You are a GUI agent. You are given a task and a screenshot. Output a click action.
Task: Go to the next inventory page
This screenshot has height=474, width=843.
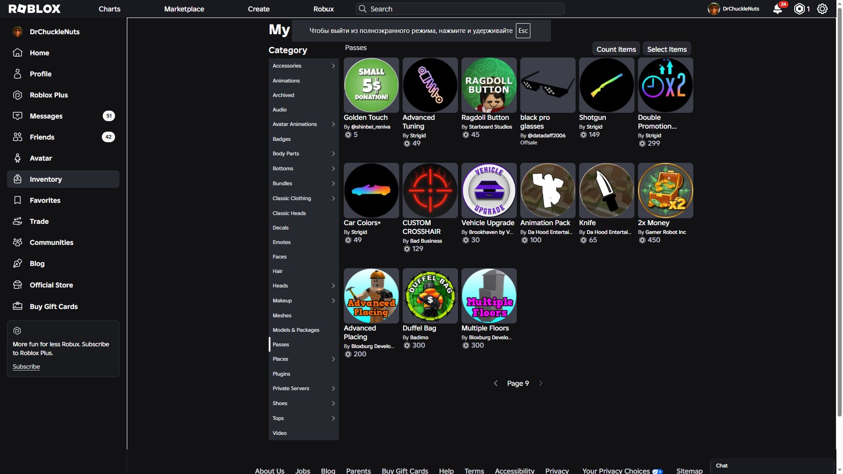[x=540, y=383]
